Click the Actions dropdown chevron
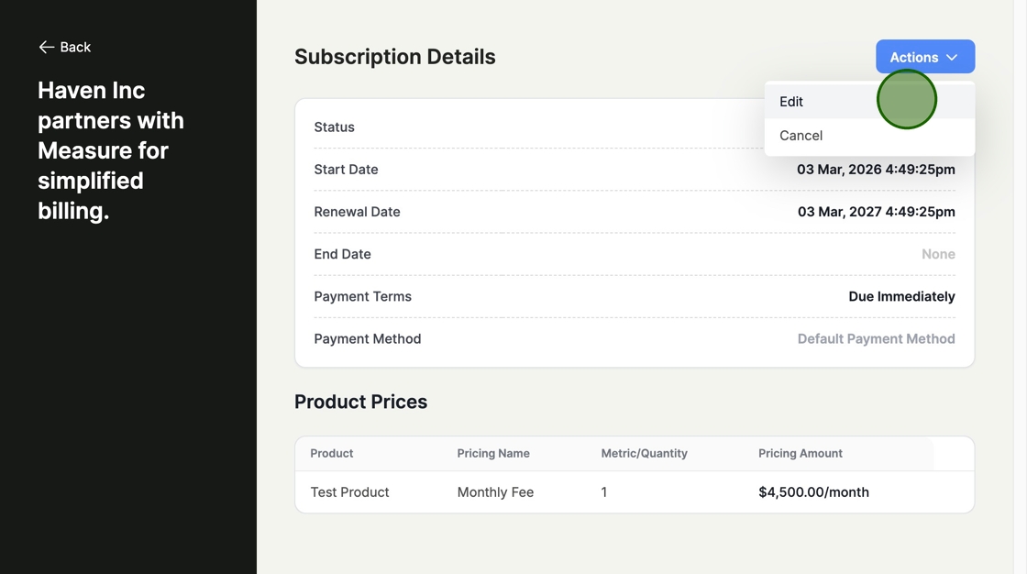This screenshot has height=574, width=1027. (x=952, y=57)
